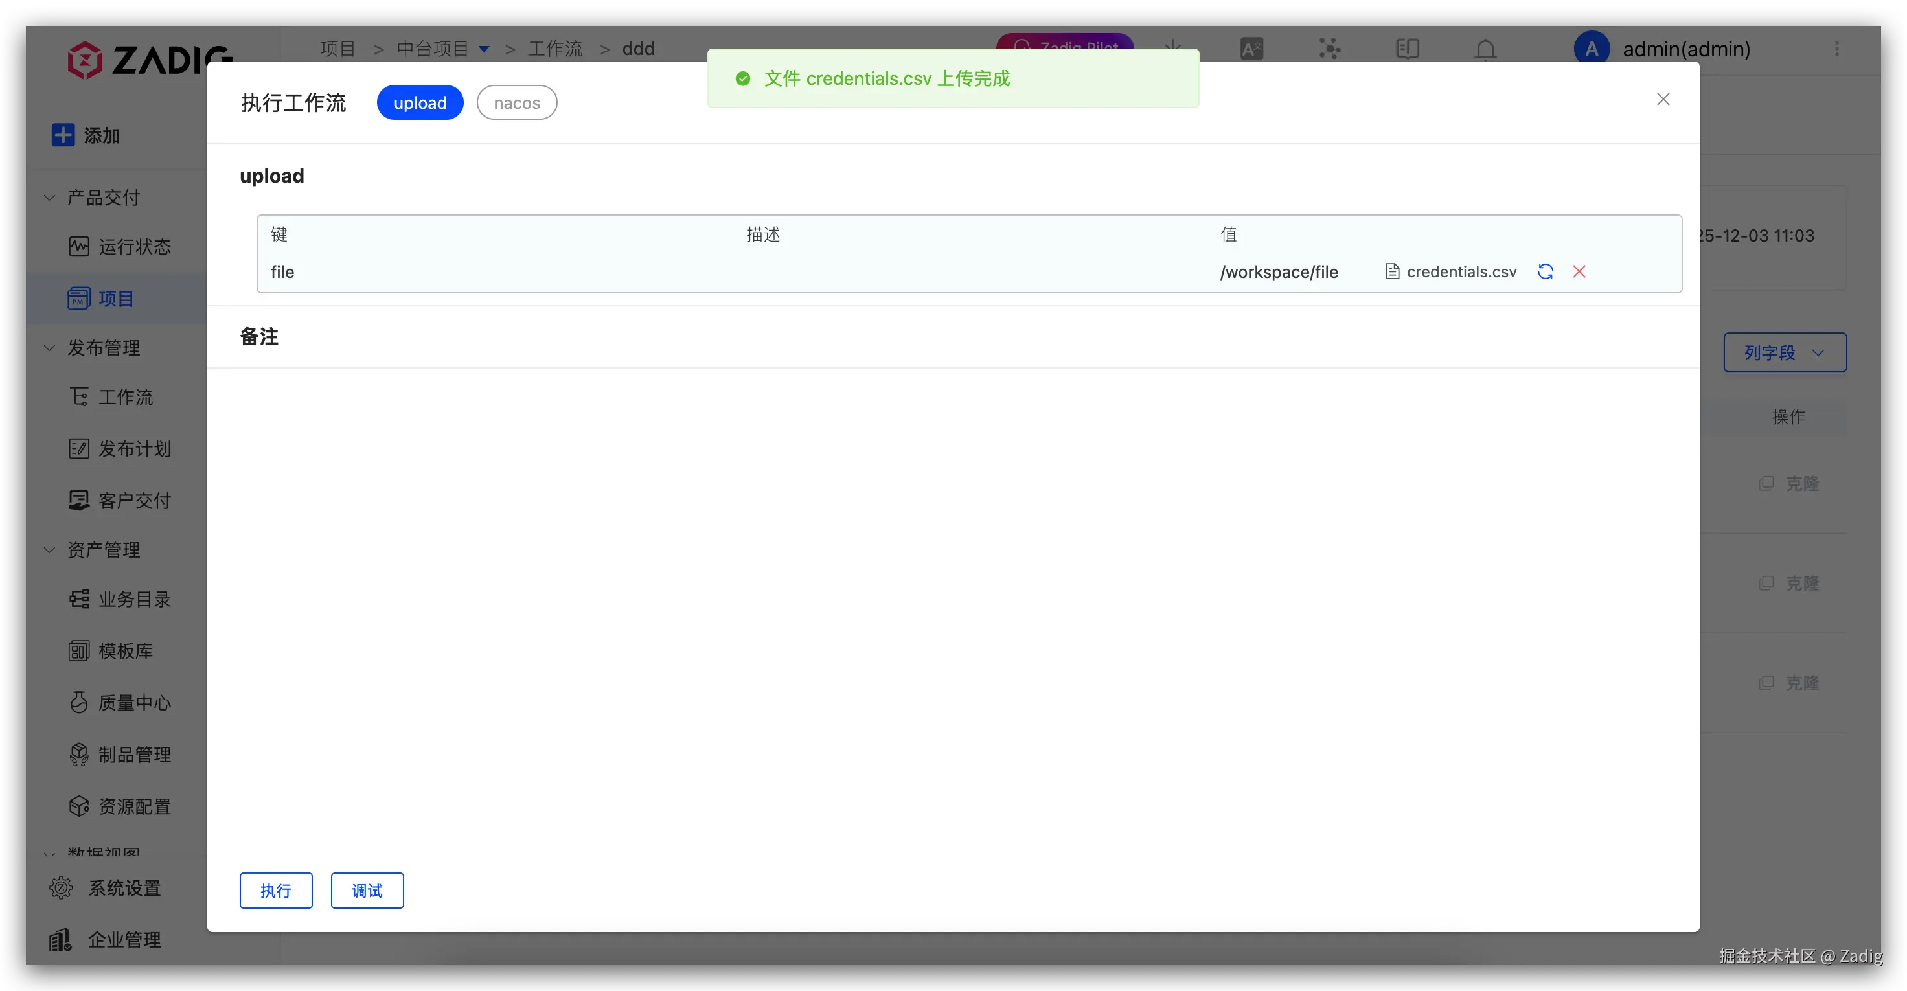
Task: Remove credentials.csv with the red X icon
Action: click(1579, 271)
